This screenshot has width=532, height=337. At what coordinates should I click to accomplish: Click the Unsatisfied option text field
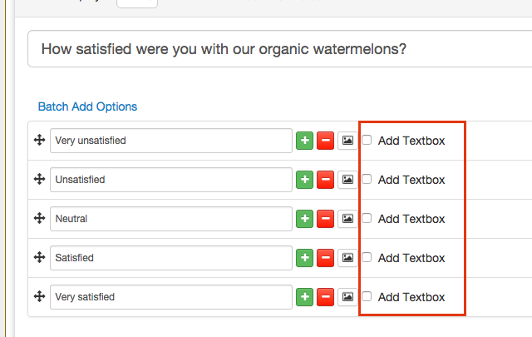tap(170, 180)
